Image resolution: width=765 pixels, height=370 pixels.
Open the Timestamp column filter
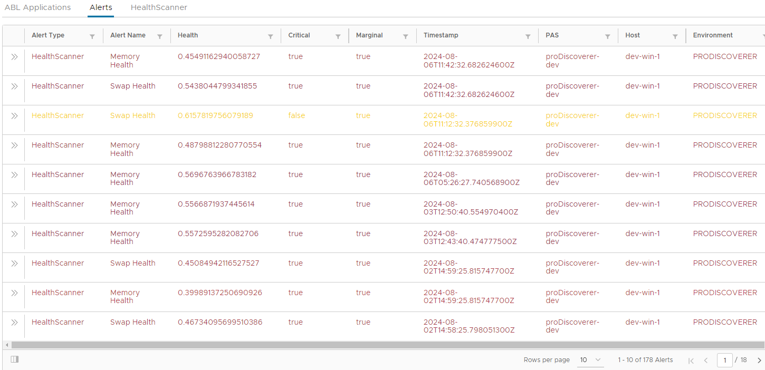(x=528, y=35)
